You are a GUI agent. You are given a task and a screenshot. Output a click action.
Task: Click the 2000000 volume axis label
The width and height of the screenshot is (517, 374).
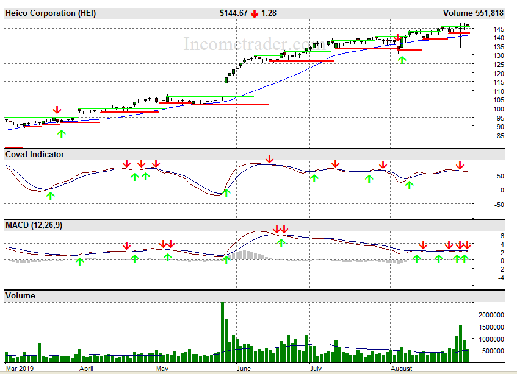[491, 315]
